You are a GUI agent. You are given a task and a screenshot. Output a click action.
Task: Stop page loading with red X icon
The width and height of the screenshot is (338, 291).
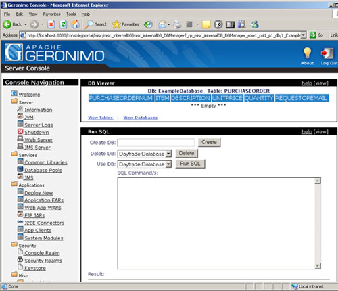point(51,24)
